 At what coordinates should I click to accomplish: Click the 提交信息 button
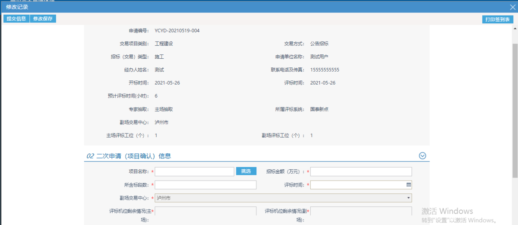(x=16, y=19)
